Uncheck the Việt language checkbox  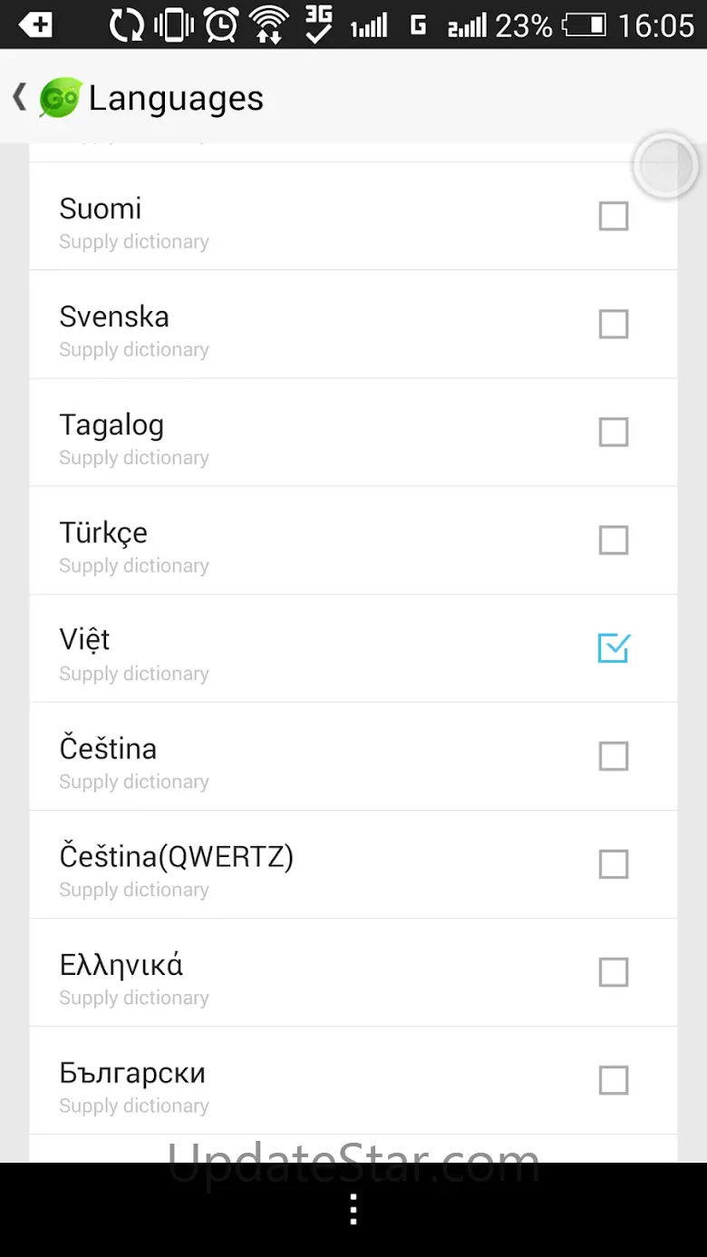tap(614, 648)
